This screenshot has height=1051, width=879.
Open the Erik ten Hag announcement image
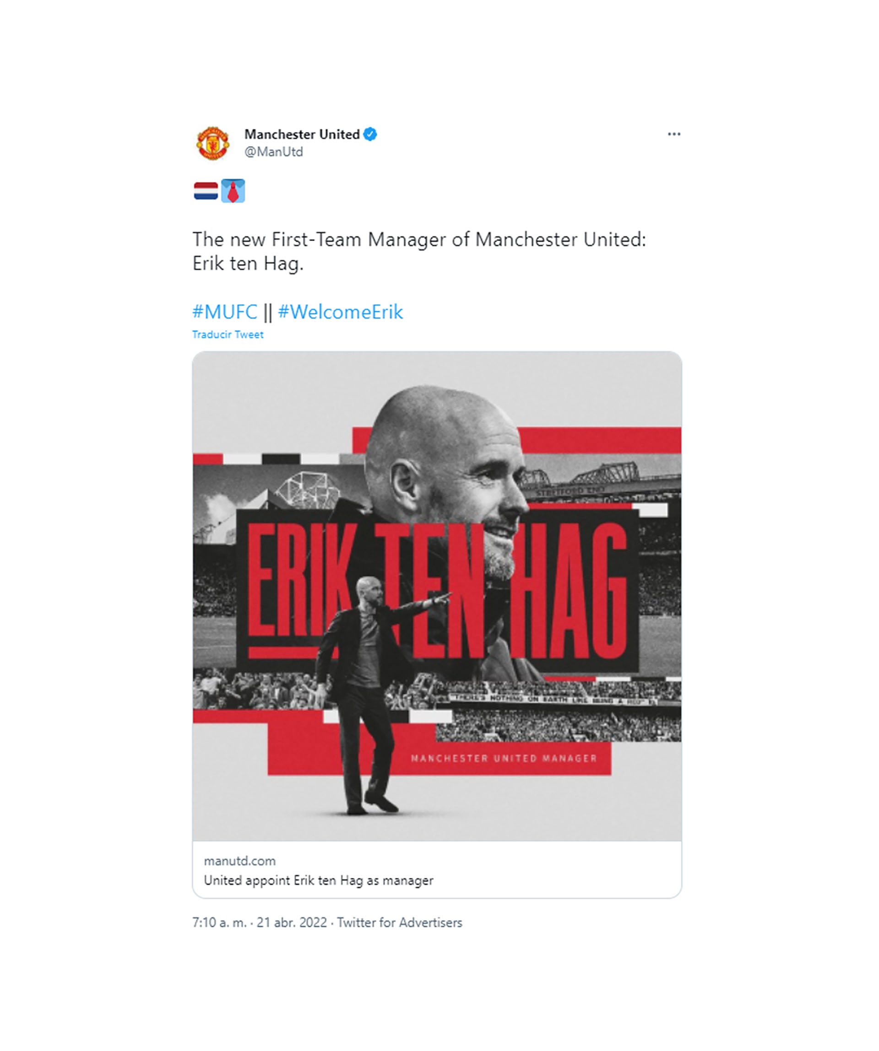[x=437, y=596]
